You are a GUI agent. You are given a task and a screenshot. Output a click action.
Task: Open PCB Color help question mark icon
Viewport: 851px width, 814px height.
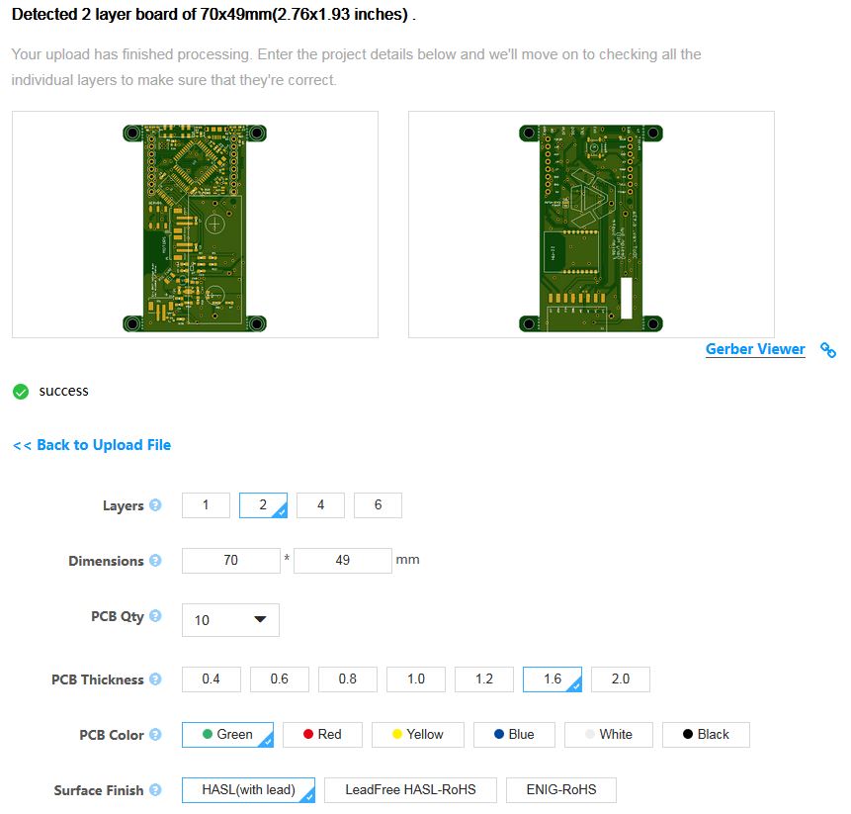[x=155, y=735]
